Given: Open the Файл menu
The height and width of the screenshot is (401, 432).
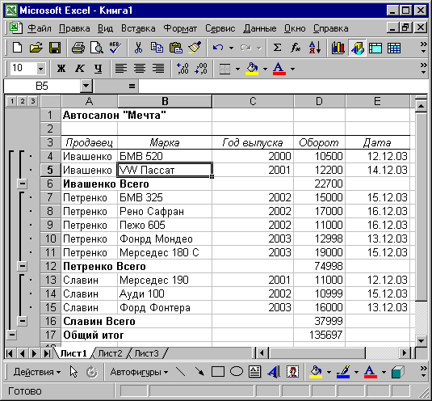Looking at the screenshot, I should click(x=40, y=28).
